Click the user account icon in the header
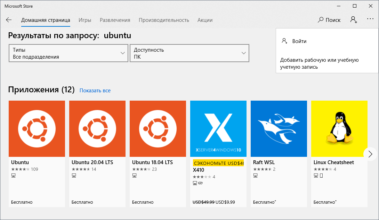 tap(354, 20)
